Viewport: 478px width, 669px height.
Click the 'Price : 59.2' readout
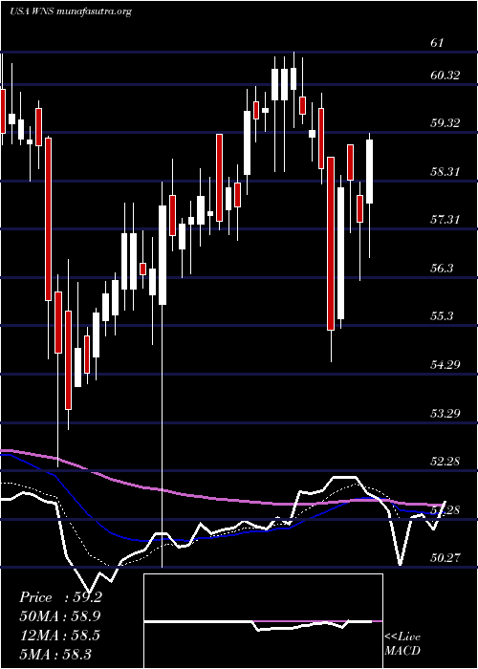[x=60, y=597]
